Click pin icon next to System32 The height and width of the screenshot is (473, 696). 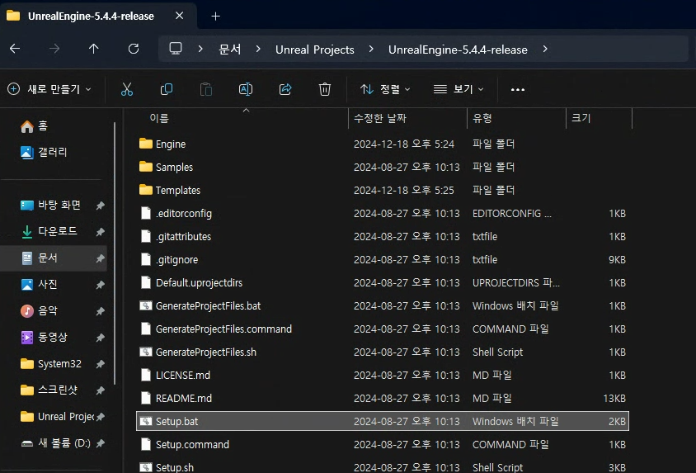pos(101,364)
